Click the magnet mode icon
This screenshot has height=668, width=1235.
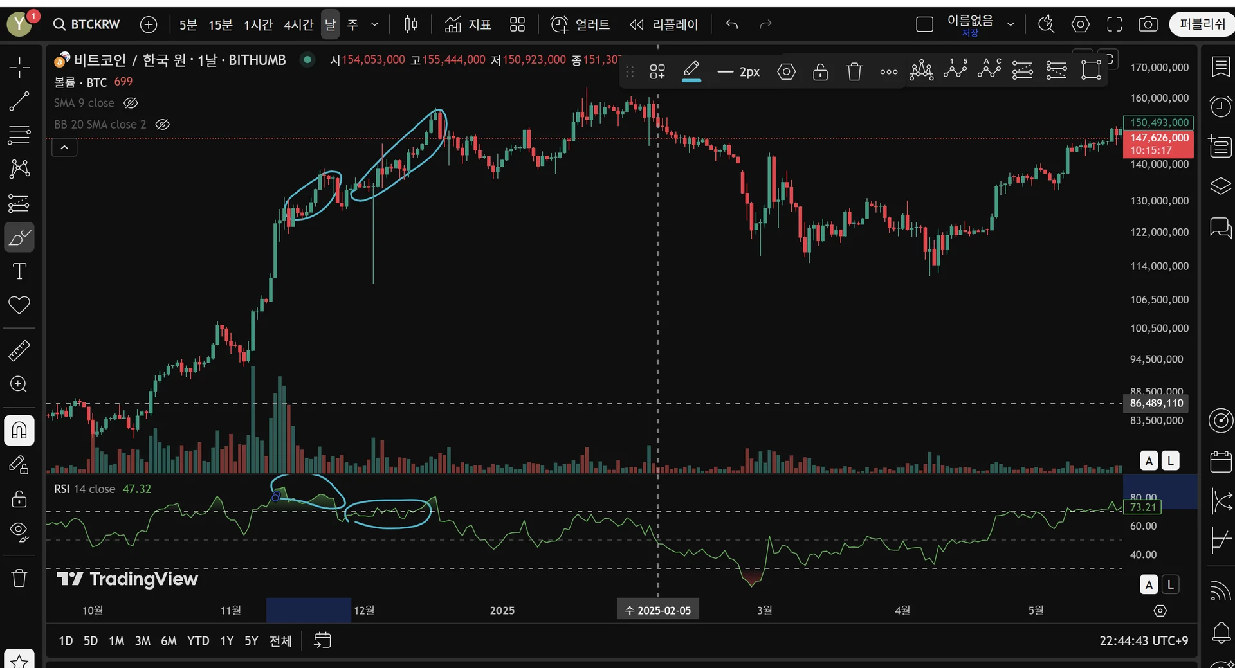19,430
